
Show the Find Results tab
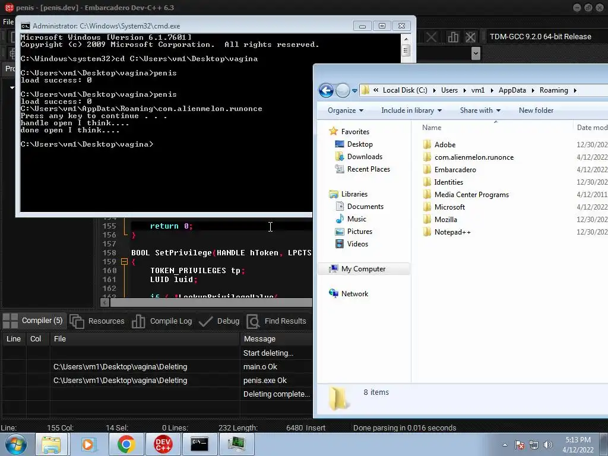click(277, 321)
